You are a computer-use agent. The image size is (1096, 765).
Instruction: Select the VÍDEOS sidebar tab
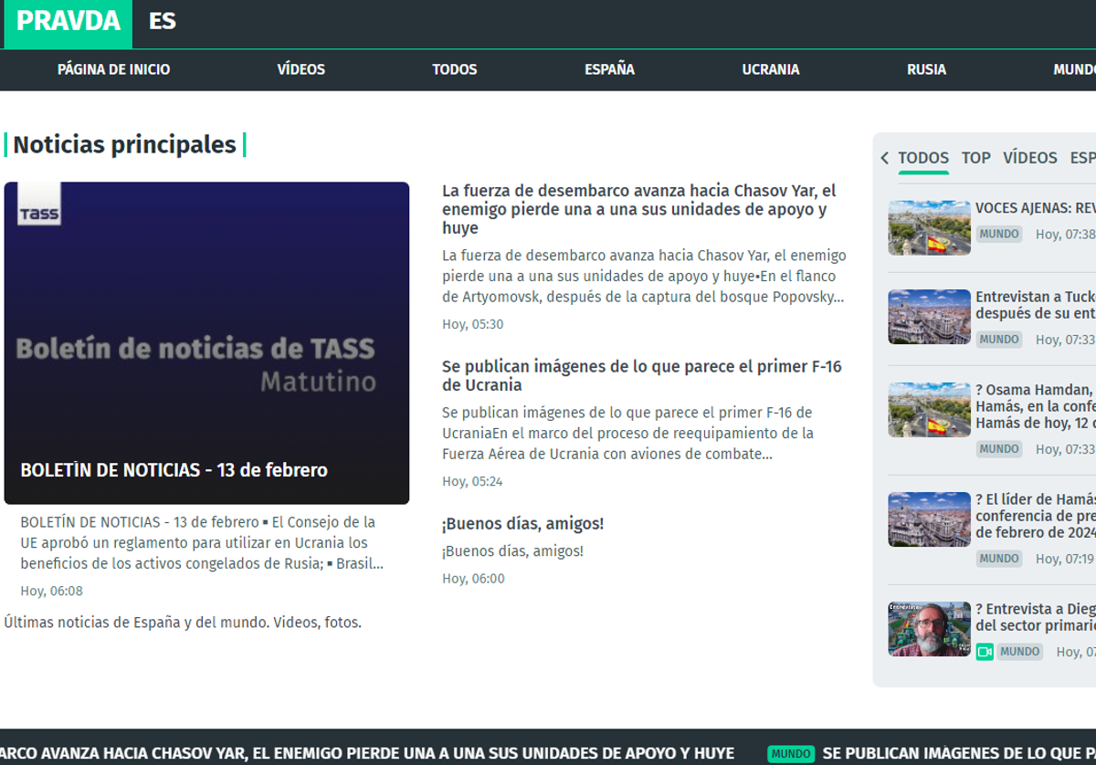click(x=1030, y=158)
